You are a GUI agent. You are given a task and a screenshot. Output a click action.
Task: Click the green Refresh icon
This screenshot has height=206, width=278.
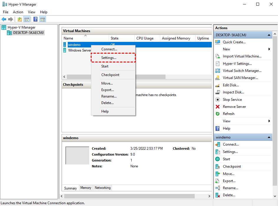[218, 114]
